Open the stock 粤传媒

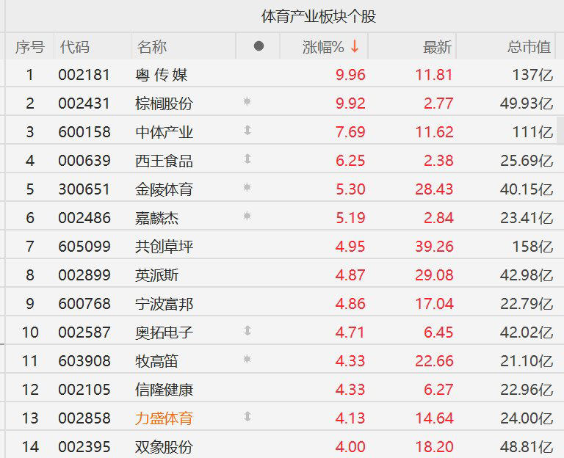(162, 75)
